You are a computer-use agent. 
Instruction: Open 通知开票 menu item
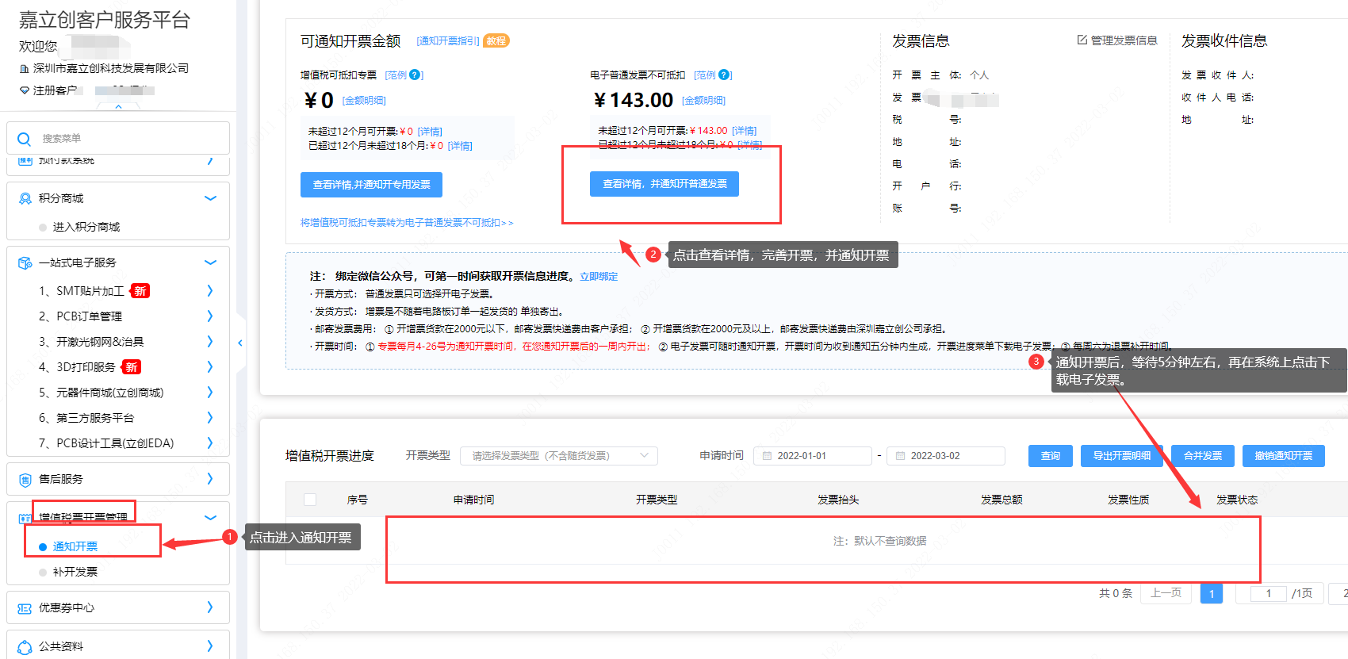coord(75,546)
